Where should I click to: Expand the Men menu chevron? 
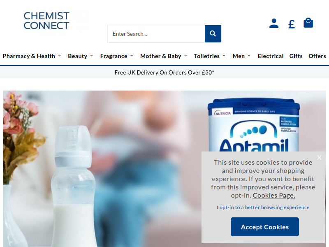point(249,56)
